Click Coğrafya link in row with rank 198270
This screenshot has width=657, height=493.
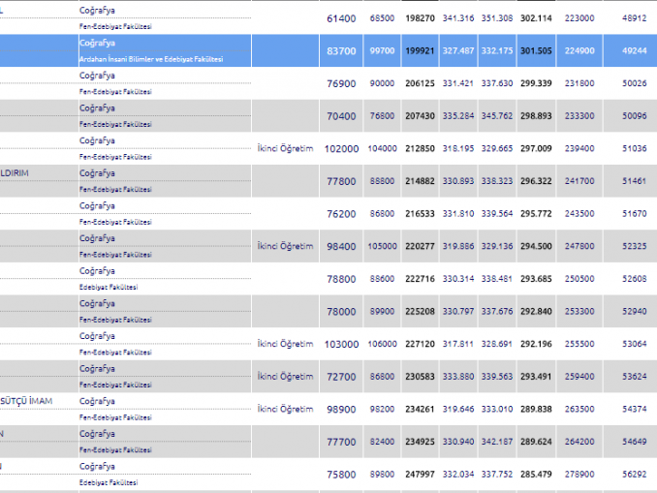tap(97, 11)
